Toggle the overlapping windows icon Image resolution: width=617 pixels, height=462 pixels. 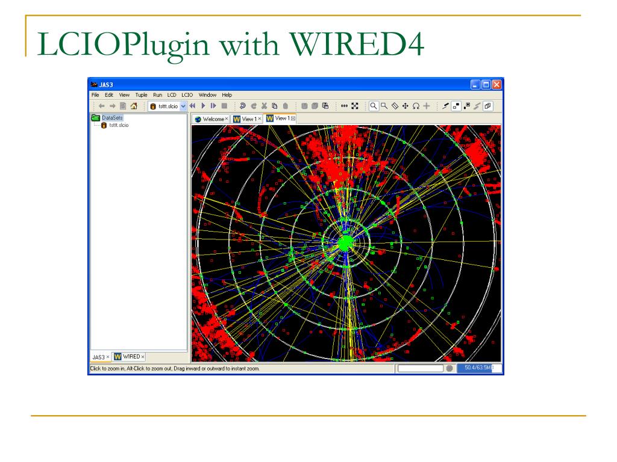488,106
